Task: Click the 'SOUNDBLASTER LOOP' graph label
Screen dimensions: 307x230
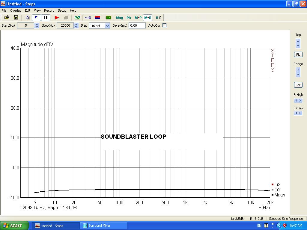Action: 133,137
